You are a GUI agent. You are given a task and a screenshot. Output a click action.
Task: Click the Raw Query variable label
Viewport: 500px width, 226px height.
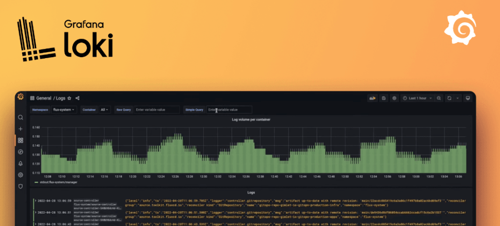coord(123,109)
